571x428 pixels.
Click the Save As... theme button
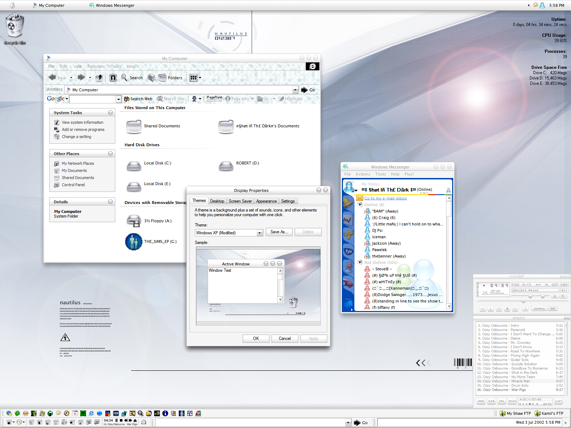click(x=279, y=232)
